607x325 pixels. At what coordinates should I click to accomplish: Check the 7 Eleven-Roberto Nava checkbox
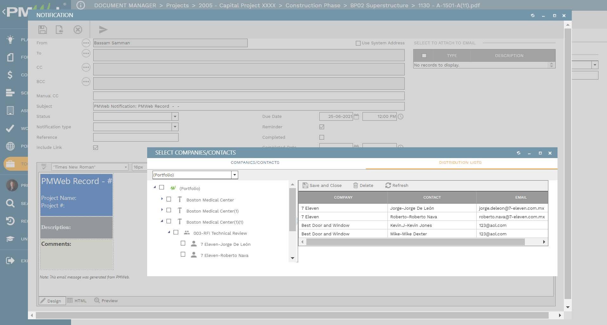click(183, 254)
